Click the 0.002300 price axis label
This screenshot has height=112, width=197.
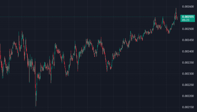click(188, 74)
